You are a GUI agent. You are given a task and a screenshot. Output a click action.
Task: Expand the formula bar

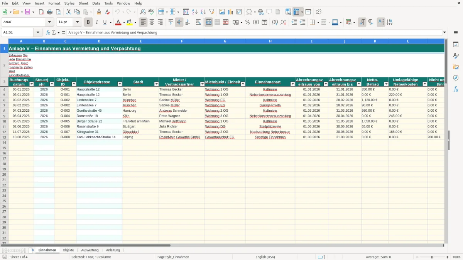(444, 32)
